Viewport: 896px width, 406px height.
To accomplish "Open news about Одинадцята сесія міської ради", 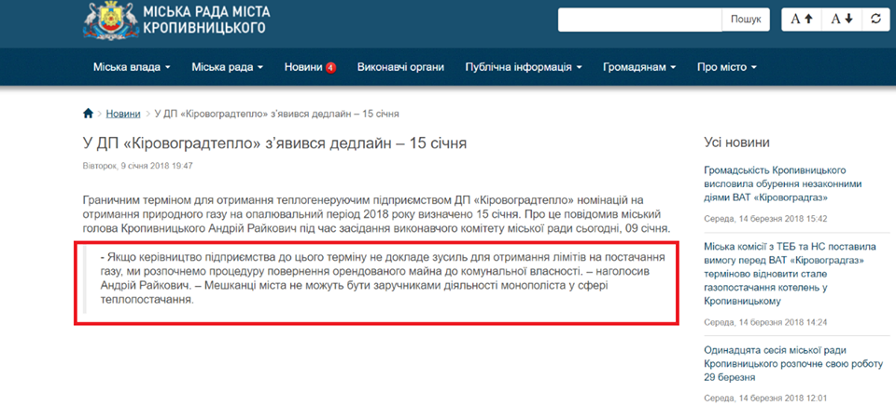I will point(793,364).
